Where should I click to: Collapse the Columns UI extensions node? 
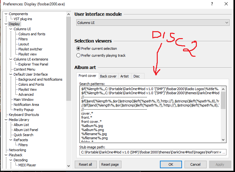click(x=11, y=59)
